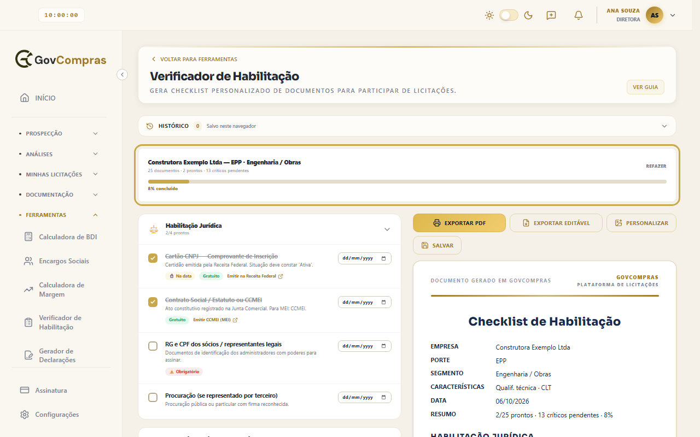Check RG e CPF dos sócios checkbox
The image size is (700, 437).
click(153, 346)
